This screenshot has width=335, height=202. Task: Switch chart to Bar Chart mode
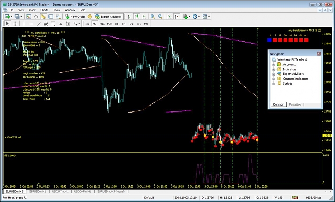130,17
